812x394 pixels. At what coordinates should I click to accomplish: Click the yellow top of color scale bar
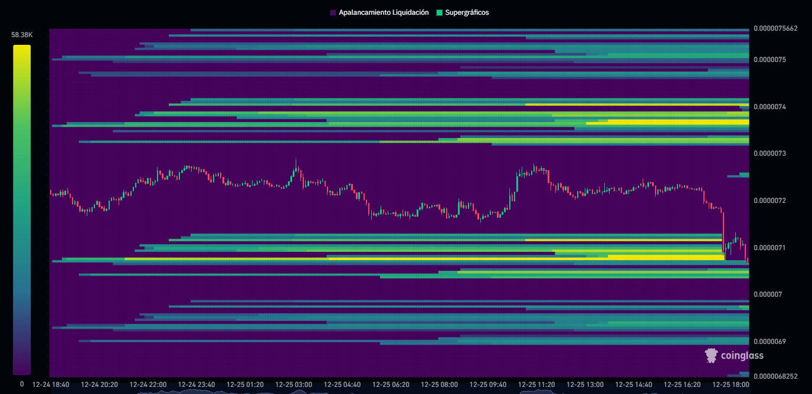coord(22,50)
